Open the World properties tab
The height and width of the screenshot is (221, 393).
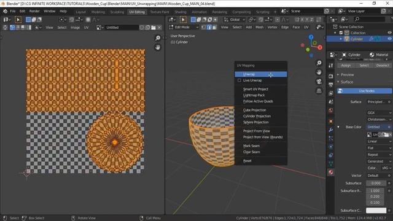(331, 110)
